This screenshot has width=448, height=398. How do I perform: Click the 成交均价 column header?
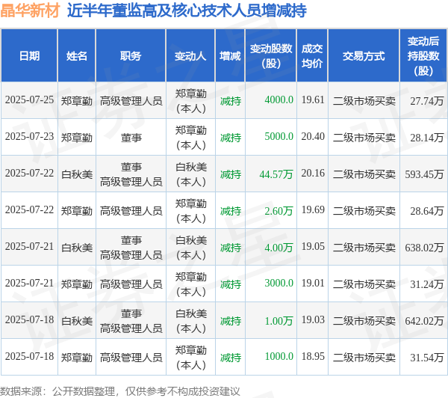click(312, 56)
